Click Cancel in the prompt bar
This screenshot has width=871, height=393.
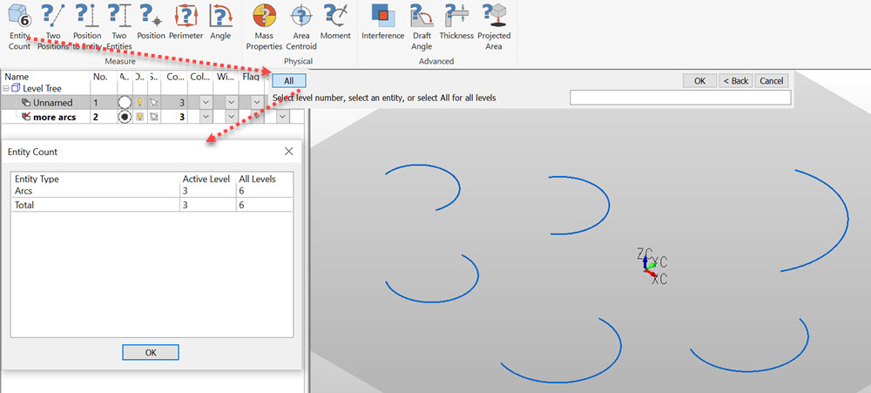coord(772,81)
